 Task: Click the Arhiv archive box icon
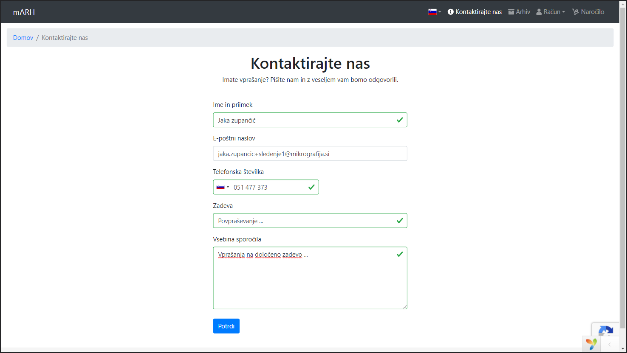coord(511,12)
